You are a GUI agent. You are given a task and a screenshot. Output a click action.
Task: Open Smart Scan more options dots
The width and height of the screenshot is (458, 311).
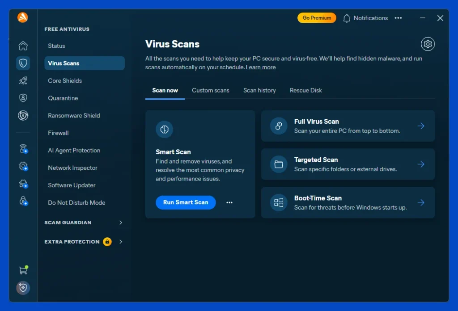229,202
